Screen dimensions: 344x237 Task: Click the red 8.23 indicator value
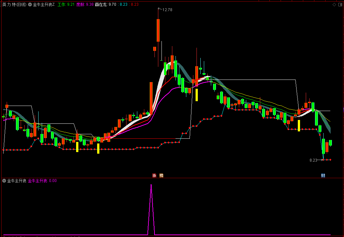pos(134,4)
